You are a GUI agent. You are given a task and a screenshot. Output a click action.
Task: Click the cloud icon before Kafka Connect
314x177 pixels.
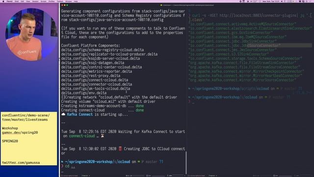pyautogui.click(x=63, y=115)
